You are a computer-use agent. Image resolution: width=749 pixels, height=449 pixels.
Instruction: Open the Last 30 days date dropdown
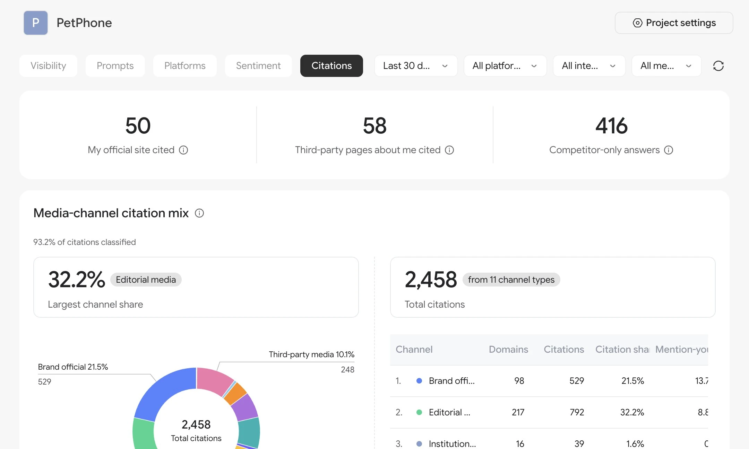(416, 66)
